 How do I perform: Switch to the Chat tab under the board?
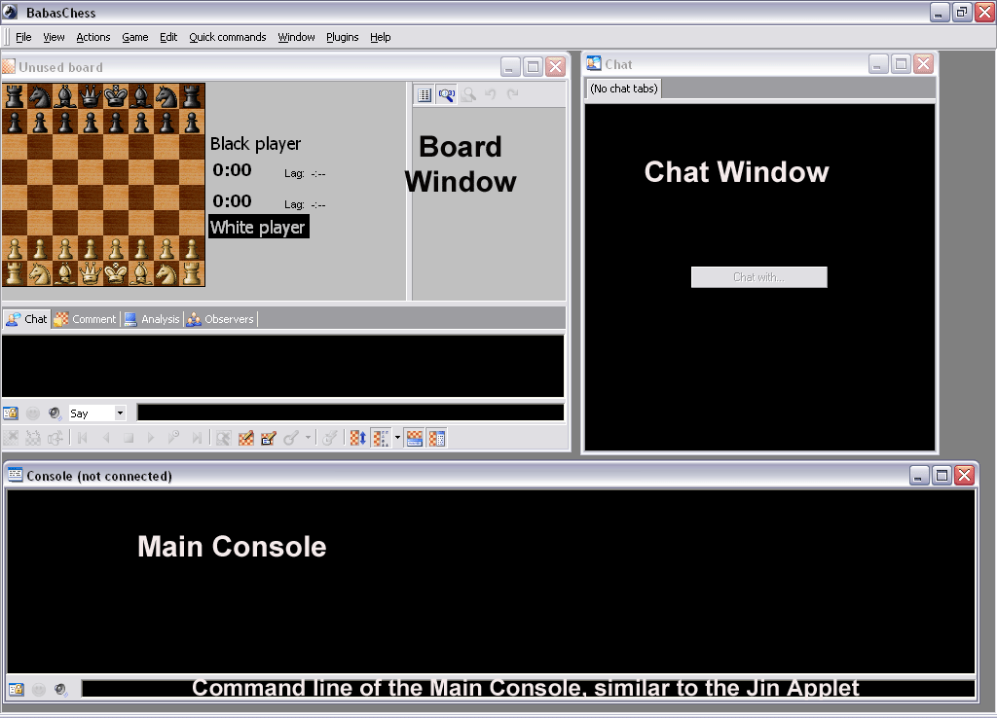[x=26, y=319]
